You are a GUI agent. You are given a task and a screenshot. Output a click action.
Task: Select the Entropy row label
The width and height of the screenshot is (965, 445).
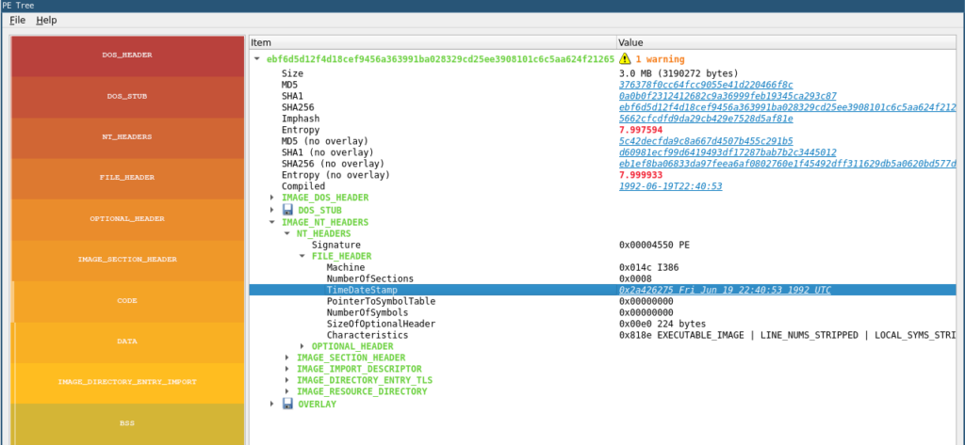tap(301, 130)
